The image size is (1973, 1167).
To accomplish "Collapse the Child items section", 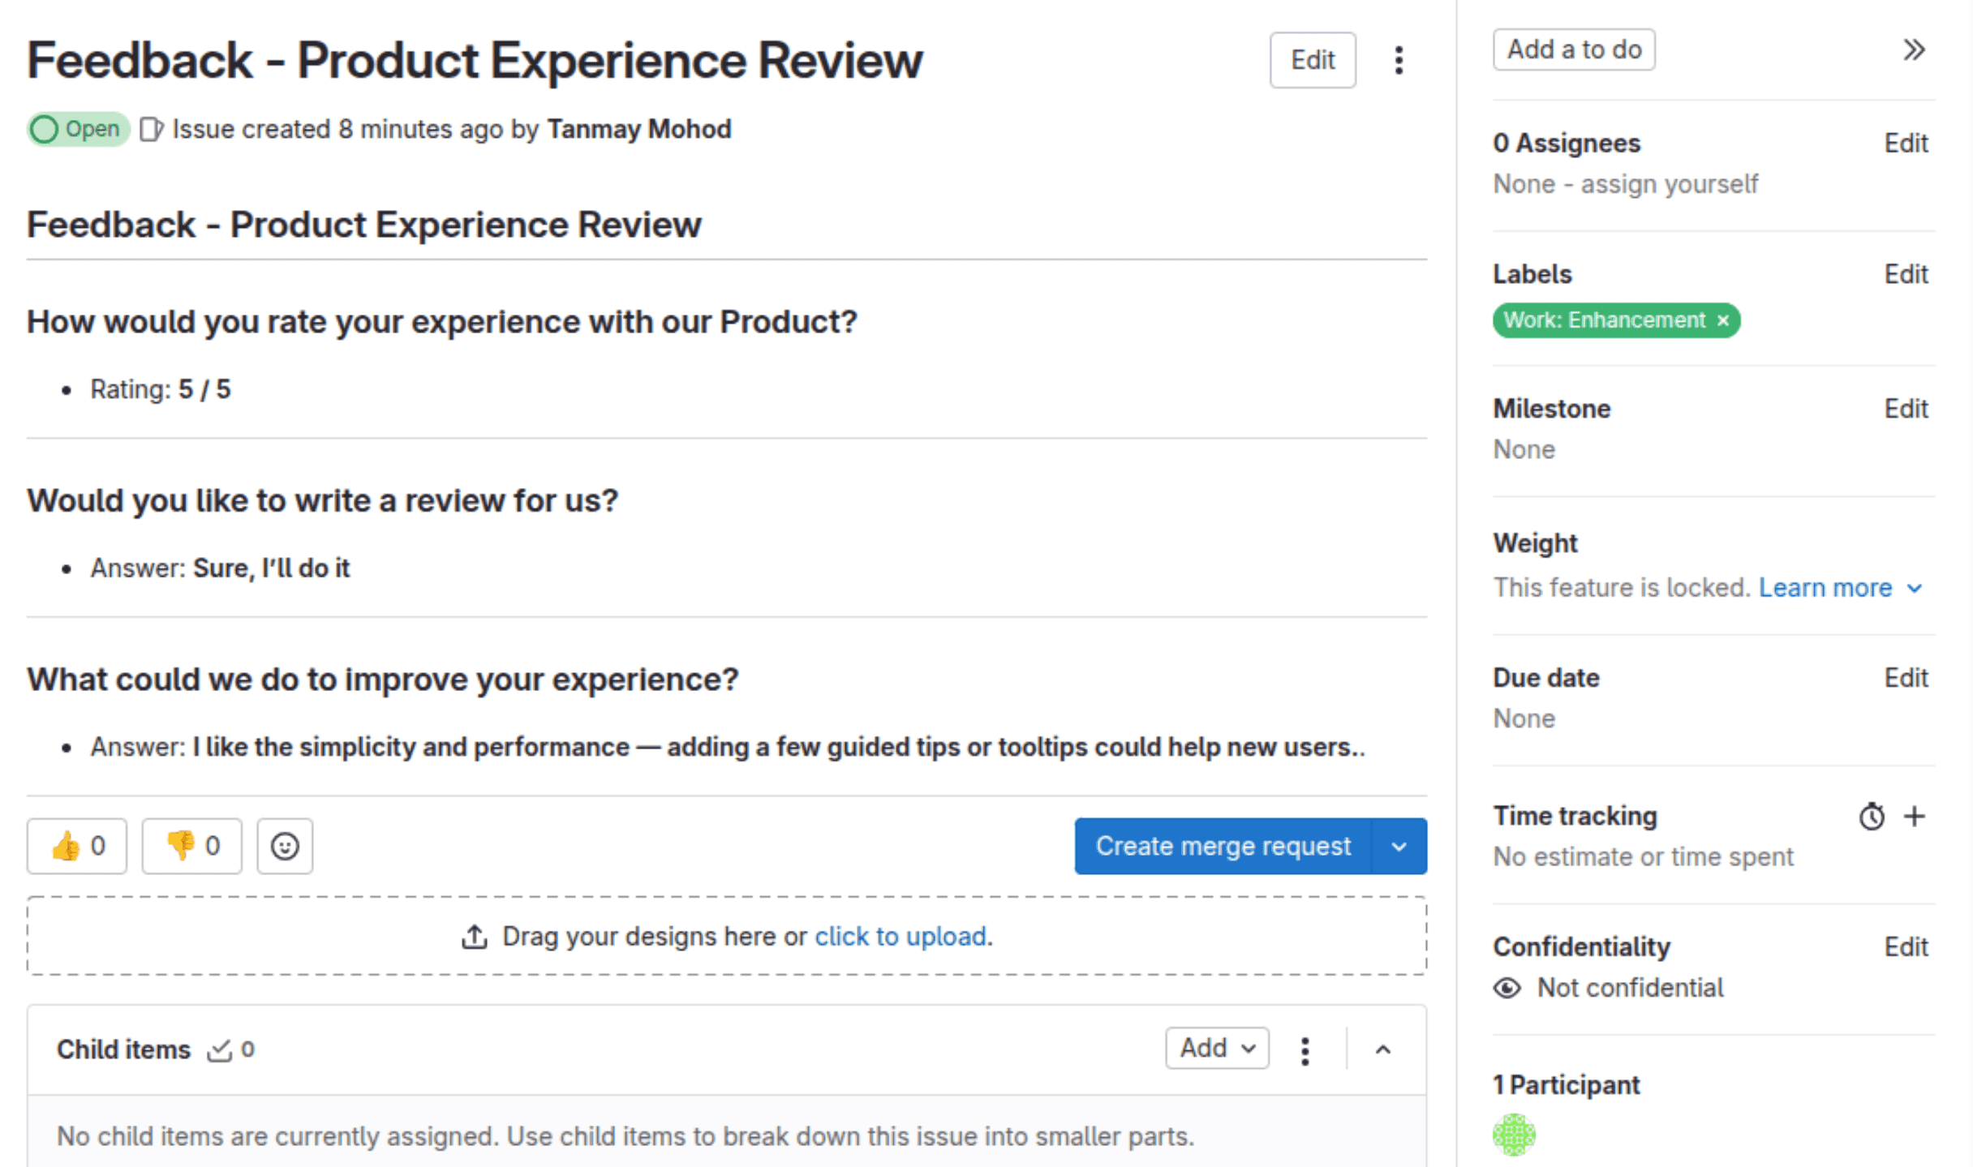I will point(1382,1049).
